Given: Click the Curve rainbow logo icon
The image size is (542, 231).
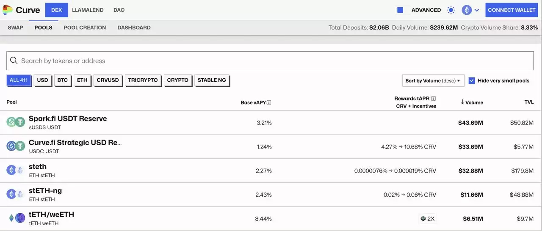Looking at the screenshot, I should [x=8, y=10].
